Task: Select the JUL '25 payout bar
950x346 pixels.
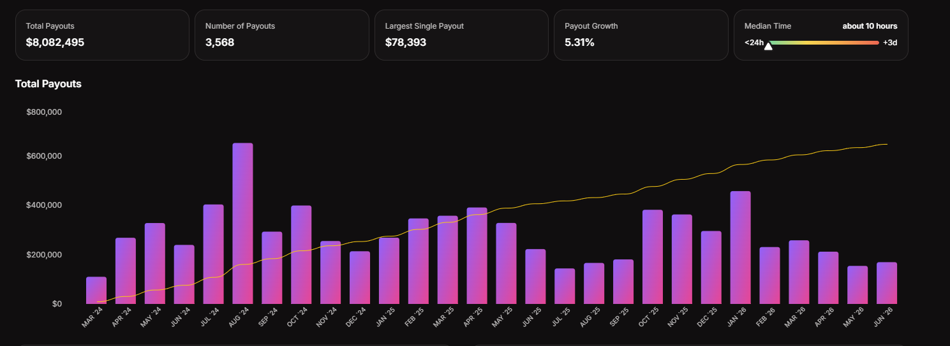Action: tap(565, 286)
